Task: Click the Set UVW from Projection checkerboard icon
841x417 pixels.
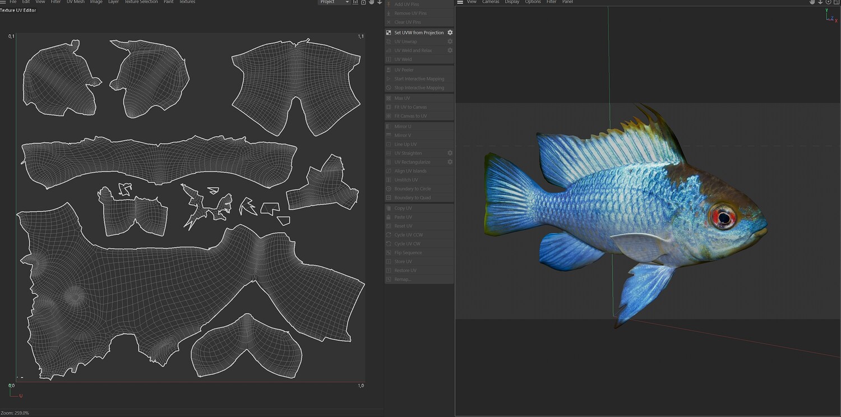Action: click(389, 33)
